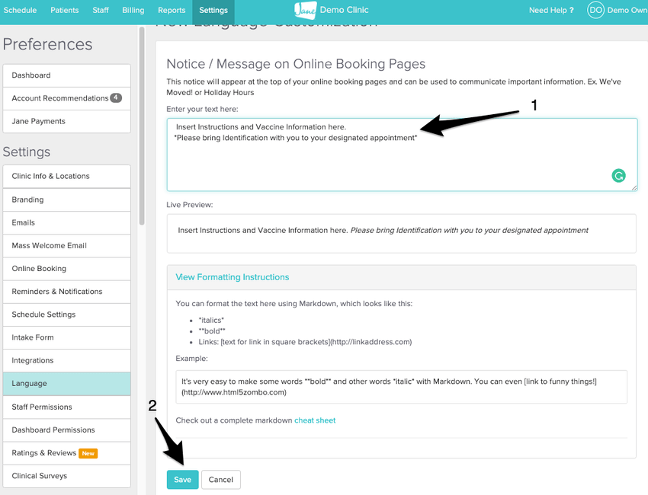Open Reminders & Notifications settings

click(66, 292)
